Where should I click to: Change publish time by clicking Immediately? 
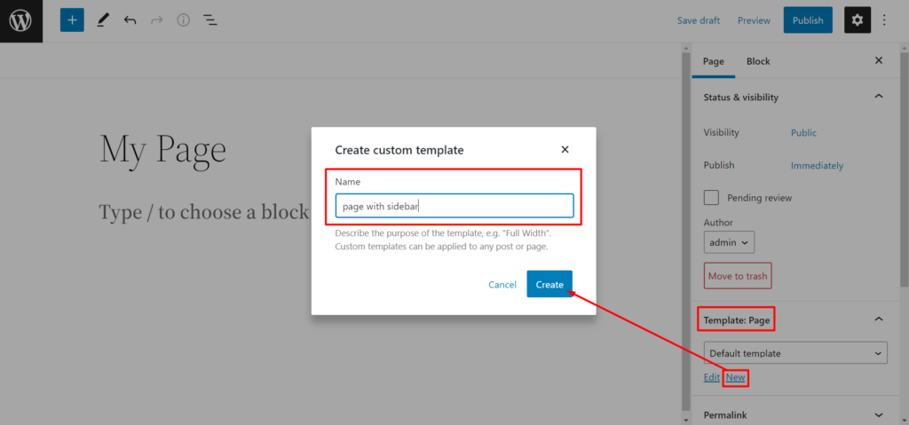coord(817,166)
